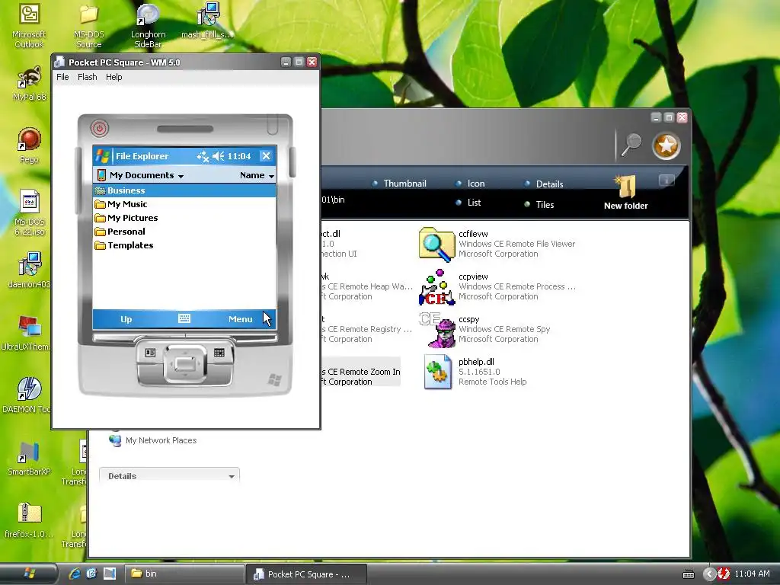Select Details view in bin window

(544, 184)
